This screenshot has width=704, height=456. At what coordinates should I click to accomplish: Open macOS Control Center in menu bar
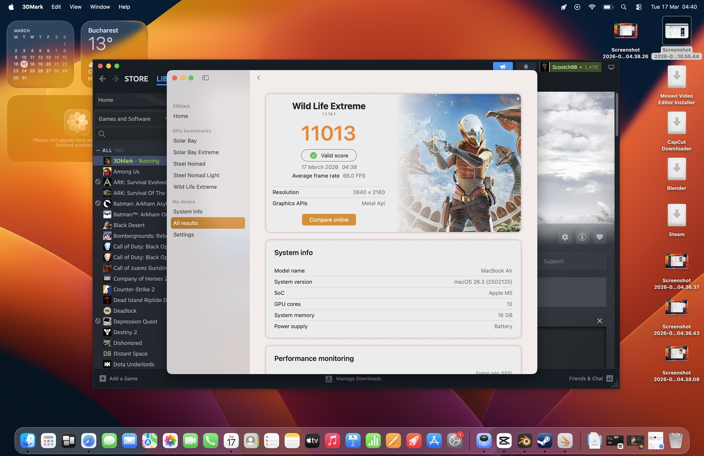point(639,7)
